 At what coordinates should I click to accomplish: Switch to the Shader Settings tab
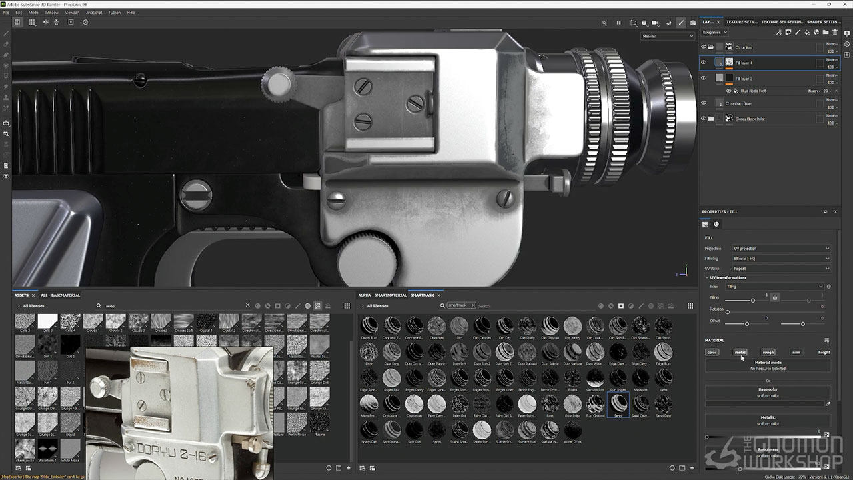(x=824, y=22)
